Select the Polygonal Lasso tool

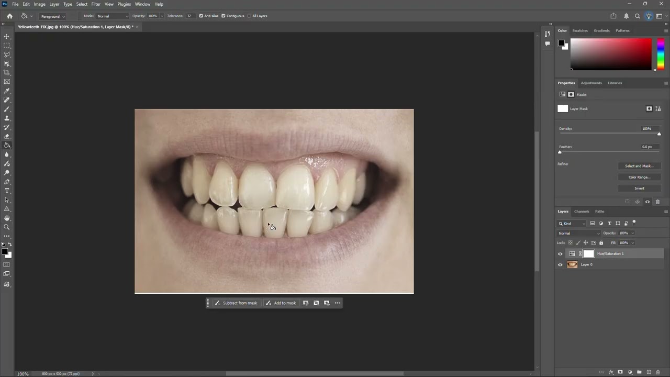7,54
